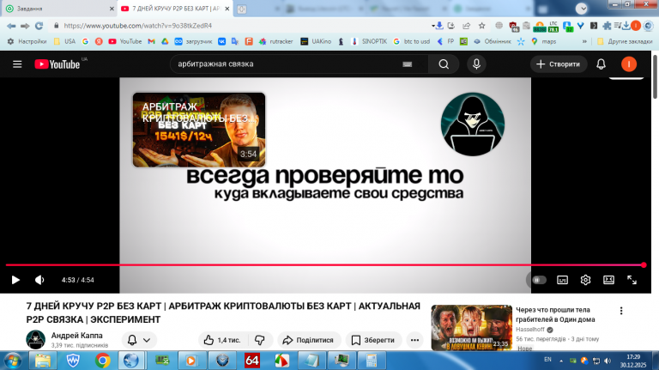The height and width of the screenshot is (370, 659).
Task: Expand notification options chevron next to channel bell
Action: click(x=147, y=340)
